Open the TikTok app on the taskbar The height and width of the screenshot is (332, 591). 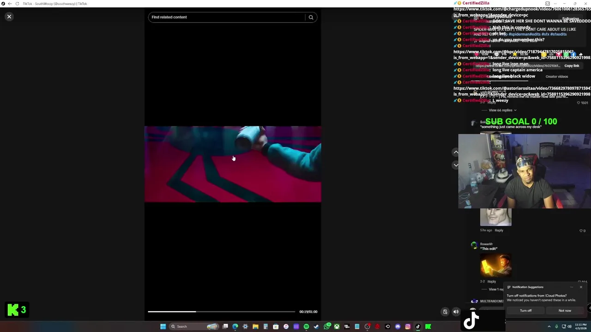pyautogui.click(x=418, y=326)
